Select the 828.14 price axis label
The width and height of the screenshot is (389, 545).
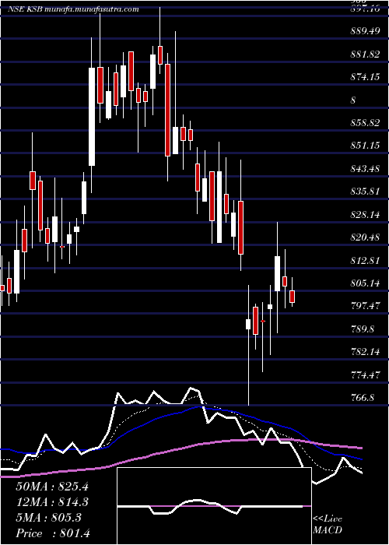[365, 215]
